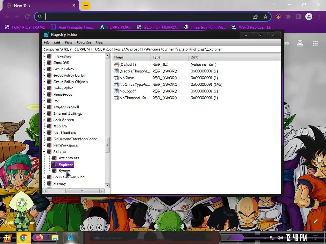The image size is (326, 244).
Task: Reload the page in the browser
Action: 27,17
